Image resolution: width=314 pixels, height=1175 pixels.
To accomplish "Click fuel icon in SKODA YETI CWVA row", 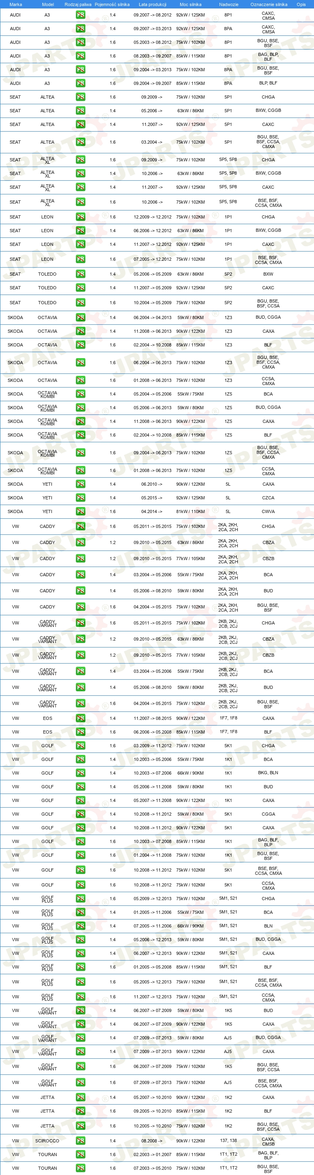I will [x=81, y=511].
